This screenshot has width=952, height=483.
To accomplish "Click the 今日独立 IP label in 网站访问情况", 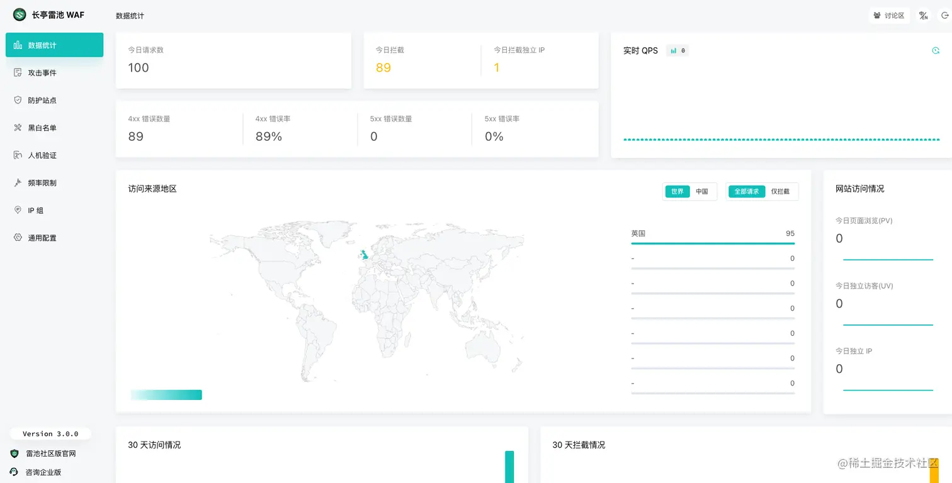I will (854, 351).
